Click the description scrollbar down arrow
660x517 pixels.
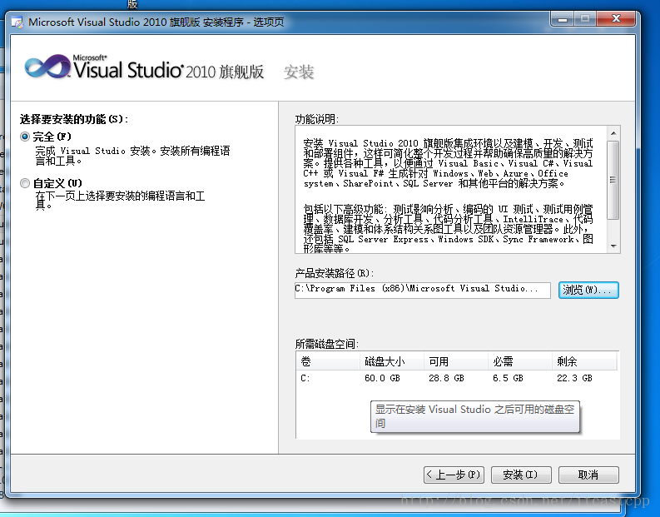click(x=613, y=246)
